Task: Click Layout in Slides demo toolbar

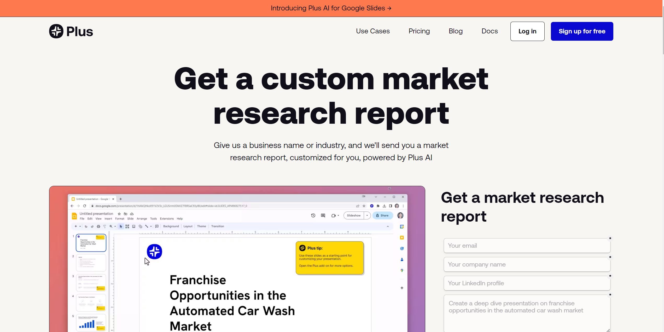Action: 188,226
